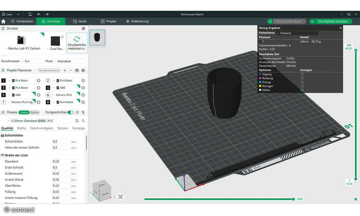Open options for filament 4 ABS

[83, 88]
